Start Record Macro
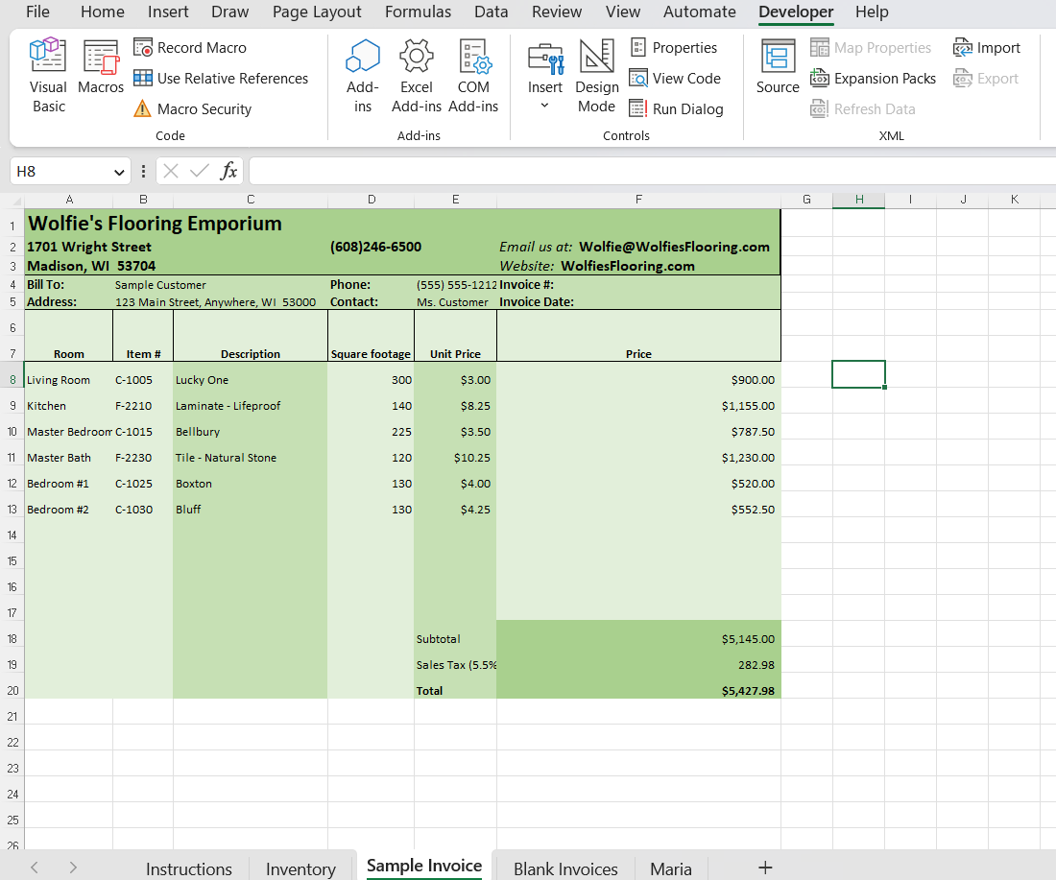This screenshot has height=880, width=1056. click(x=190, y=48)
